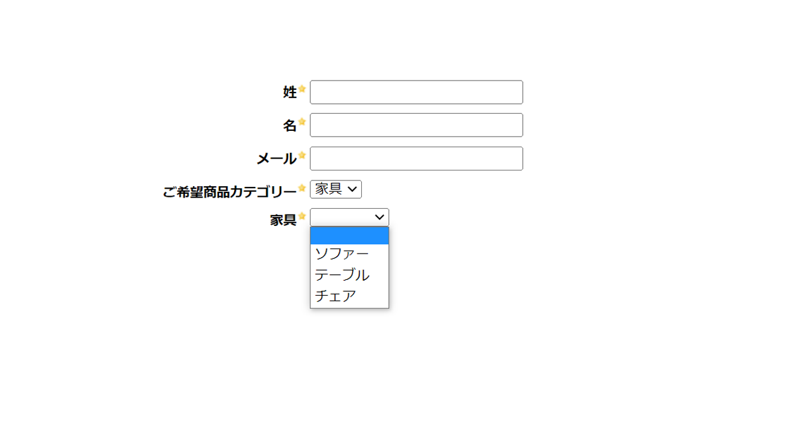Click the chevron arrow of the category select
The width and height of the screenshot is (789, 424).
(x=353, y=189)
